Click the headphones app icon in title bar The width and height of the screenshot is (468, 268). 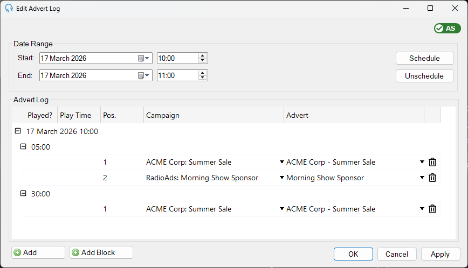(9, 8)
